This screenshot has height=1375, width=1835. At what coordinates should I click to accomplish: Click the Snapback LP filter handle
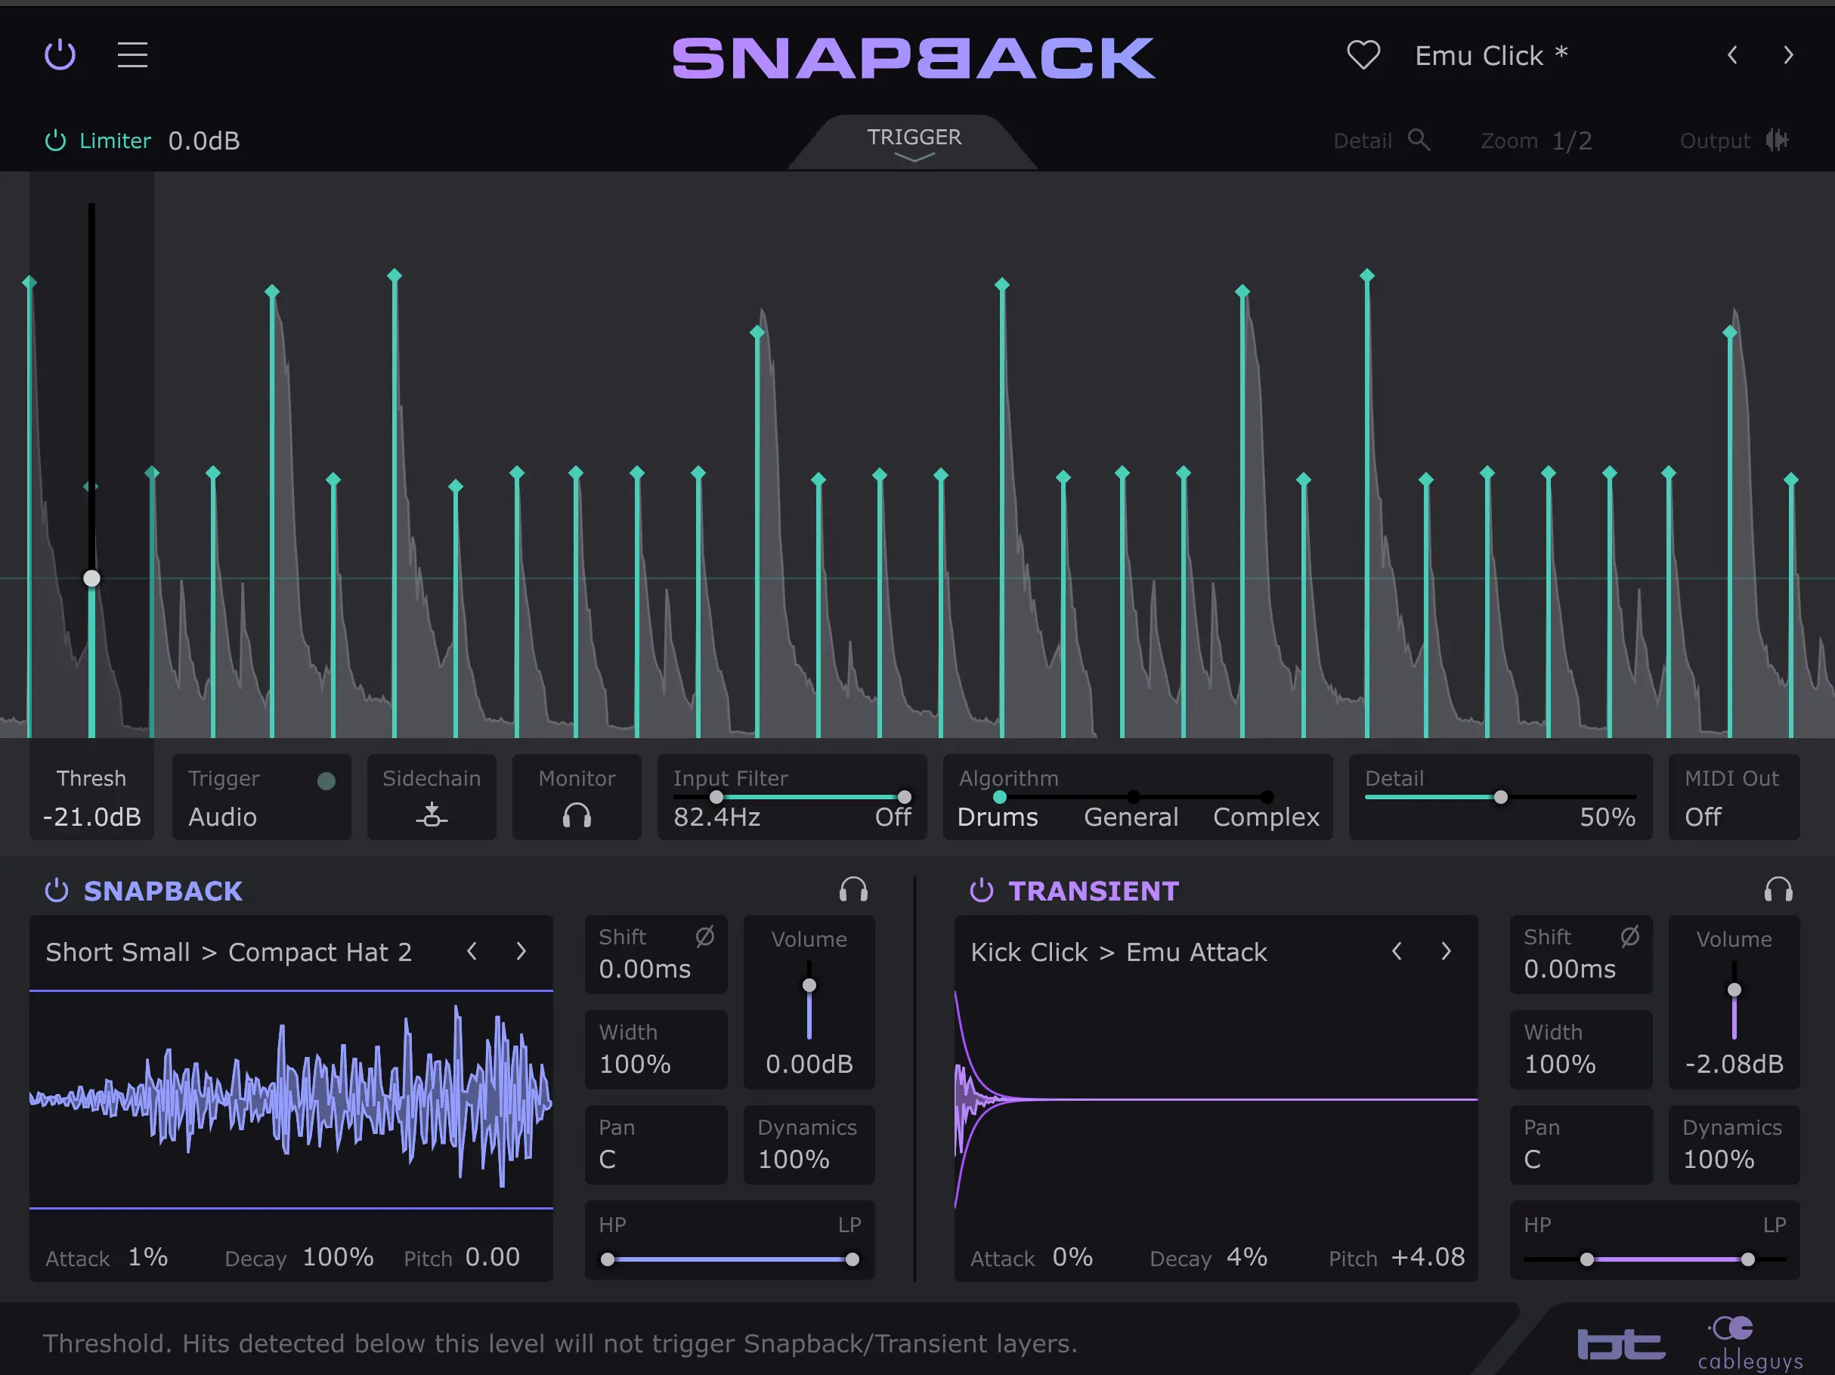click(x=852, y=1259)
